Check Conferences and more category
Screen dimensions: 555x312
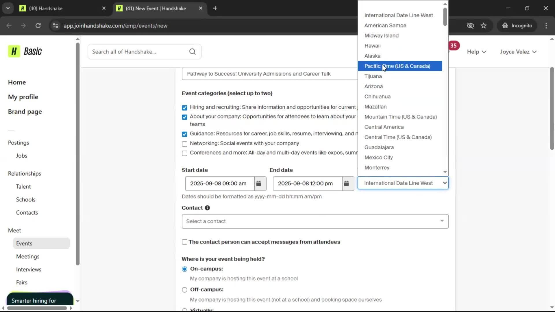point(184,153)
